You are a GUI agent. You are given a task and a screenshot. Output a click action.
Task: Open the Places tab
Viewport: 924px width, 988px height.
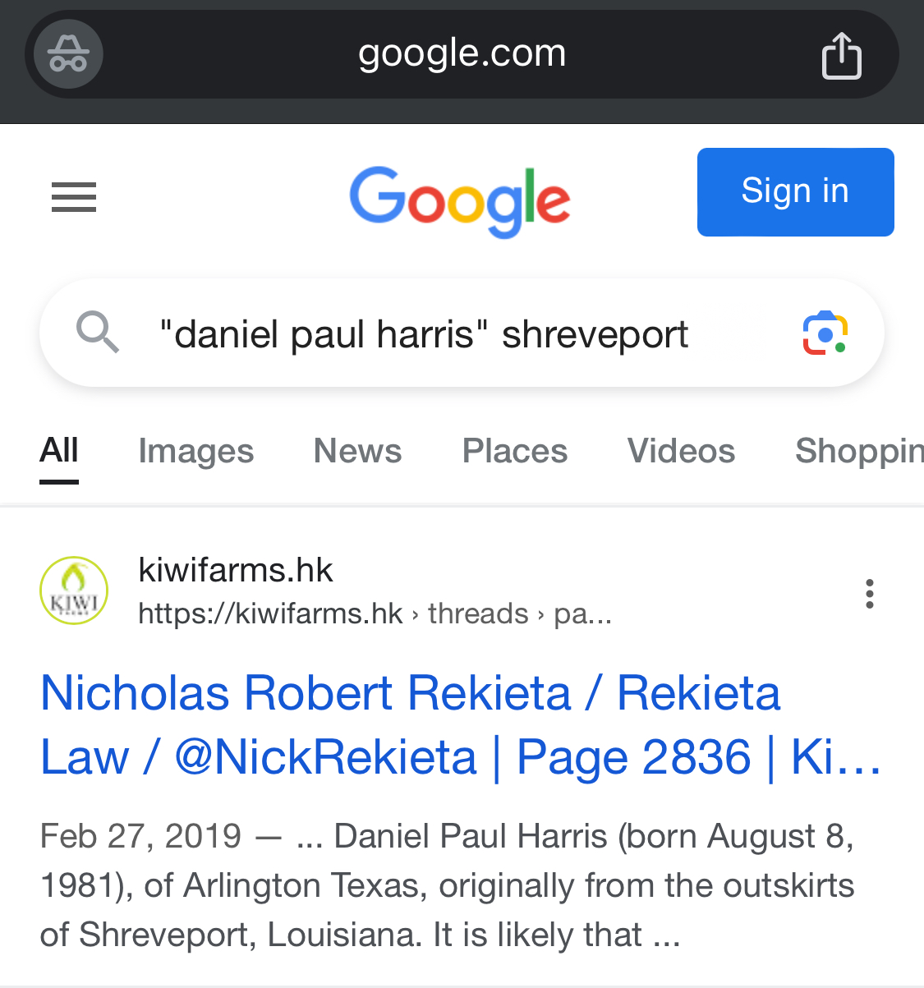click(x=515, y=451)
